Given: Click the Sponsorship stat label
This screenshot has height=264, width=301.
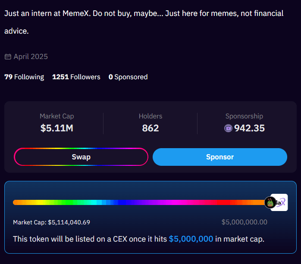Looking at the screenshot, I should [x=244, y=116].
